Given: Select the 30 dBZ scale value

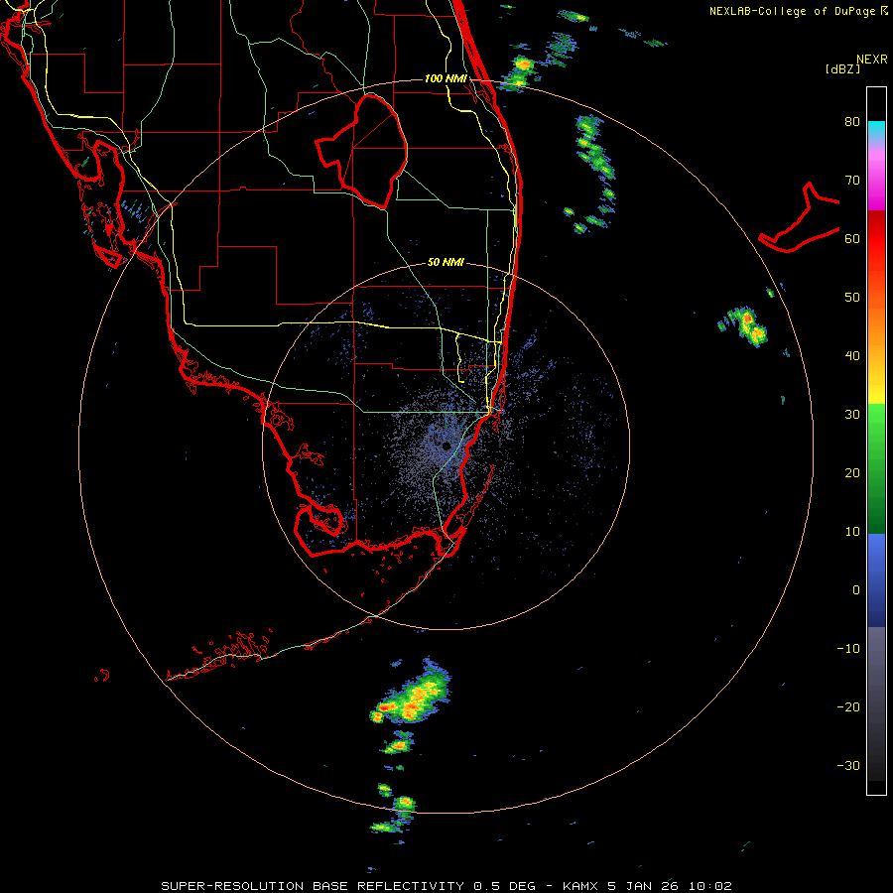Looking at the screenshot, I should tap(852, 415).
